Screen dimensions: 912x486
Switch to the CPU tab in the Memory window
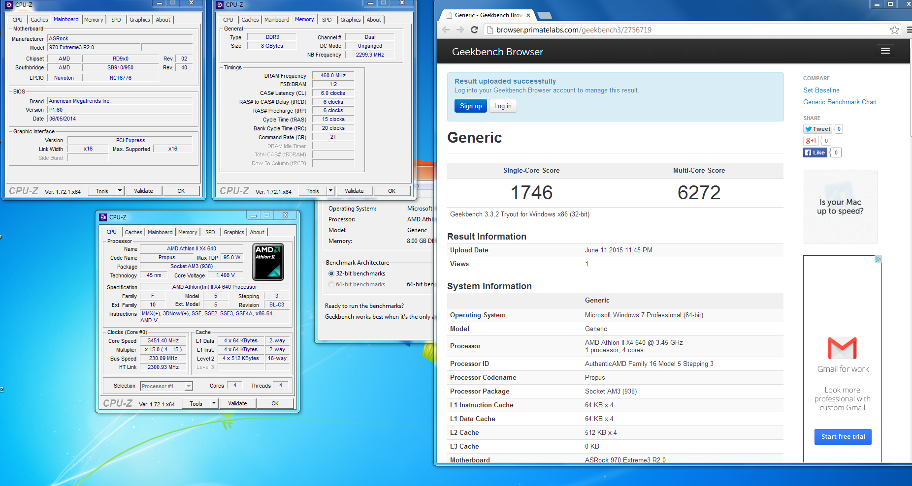pyautogui.click(x=228, y=20)
